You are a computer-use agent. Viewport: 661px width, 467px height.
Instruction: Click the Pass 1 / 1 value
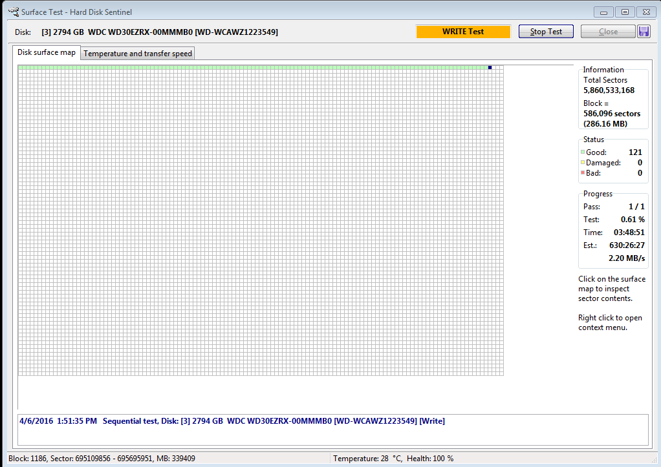[636, 206]
